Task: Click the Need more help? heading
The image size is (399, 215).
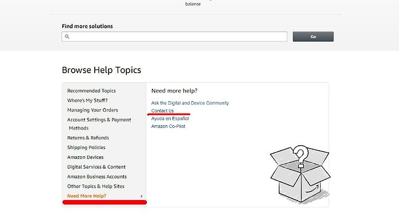Action: click(175, 91)
